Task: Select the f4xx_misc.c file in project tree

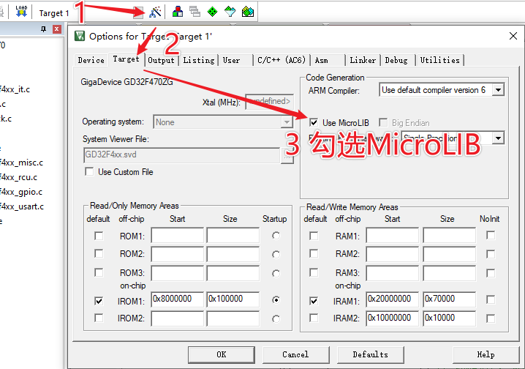Action: click(x=21, y=163)
